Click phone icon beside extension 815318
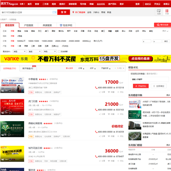171x171 pixels. [x=96, y=87]
